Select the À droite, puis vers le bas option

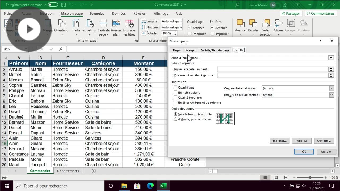[176, 119]
